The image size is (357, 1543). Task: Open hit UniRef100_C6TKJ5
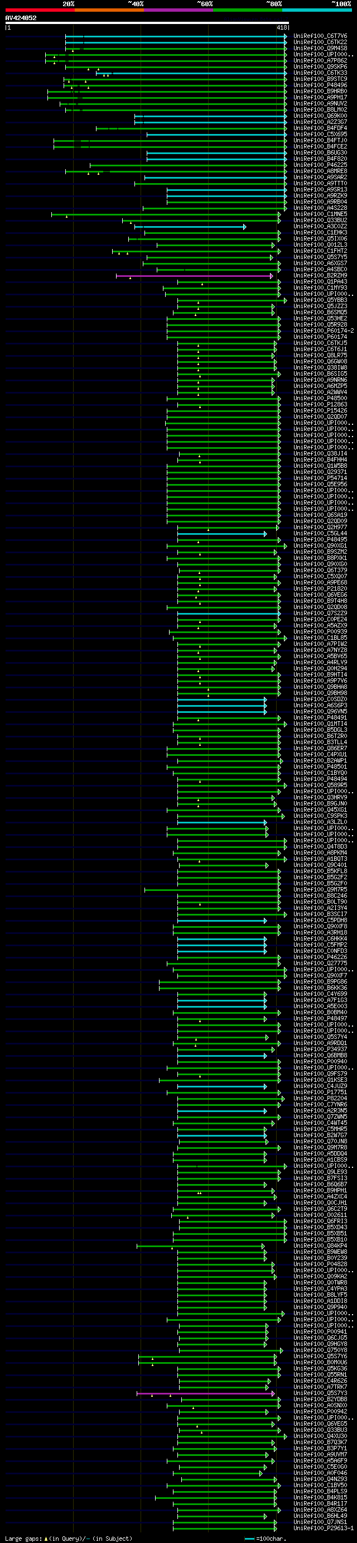pyautogui.click(x=320, y=343)
